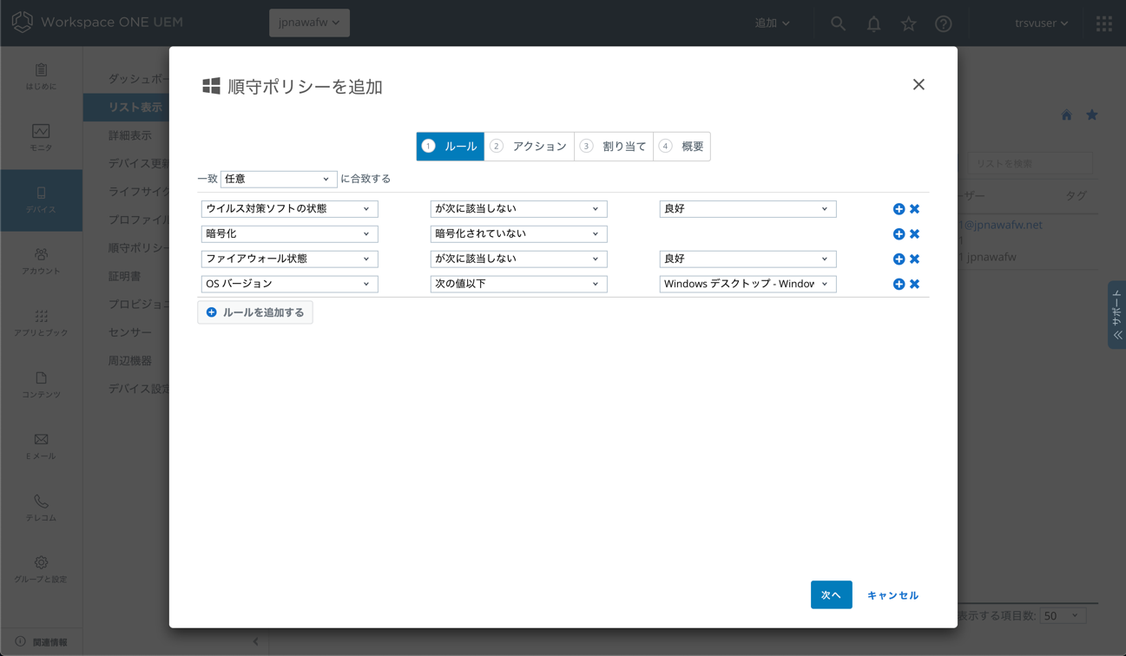Remove the 暗号化 rule row
This screenshot has width=1126, height=656.
(914, 234)
